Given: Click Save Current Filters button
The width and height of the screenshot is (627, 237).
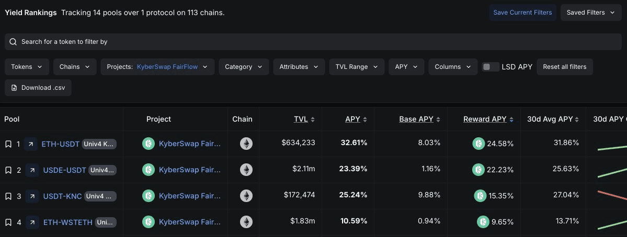Looking at the screenshot, I should (x=522, y=13).
